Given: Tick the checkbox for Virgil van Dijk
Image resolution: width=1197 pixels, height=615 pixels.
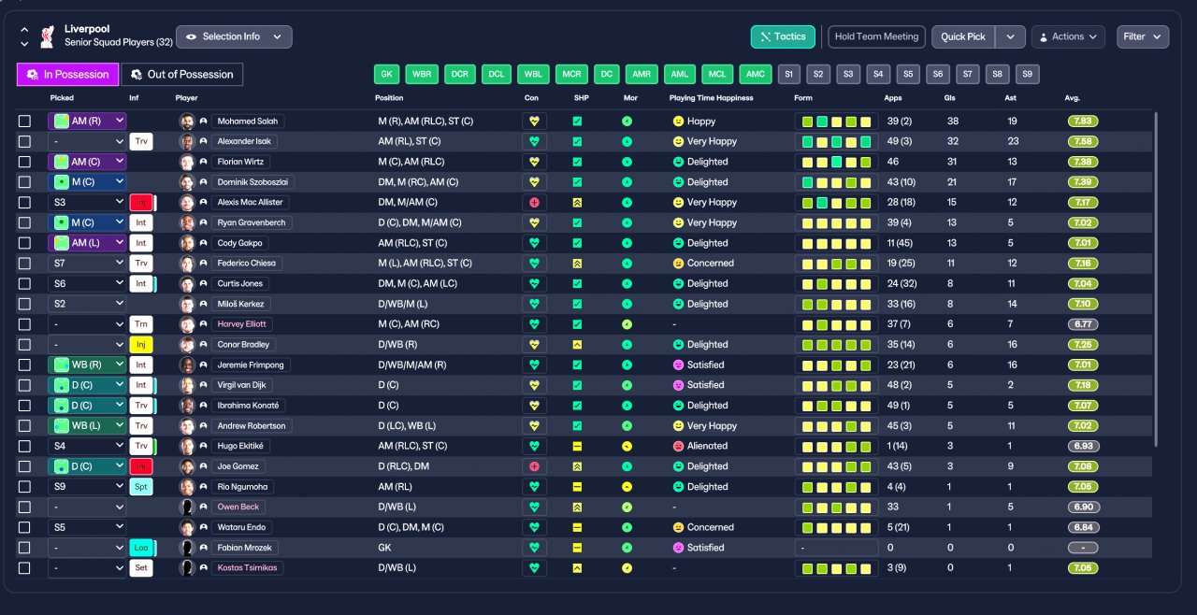Looking at the screenshot, I should point(24,385).
